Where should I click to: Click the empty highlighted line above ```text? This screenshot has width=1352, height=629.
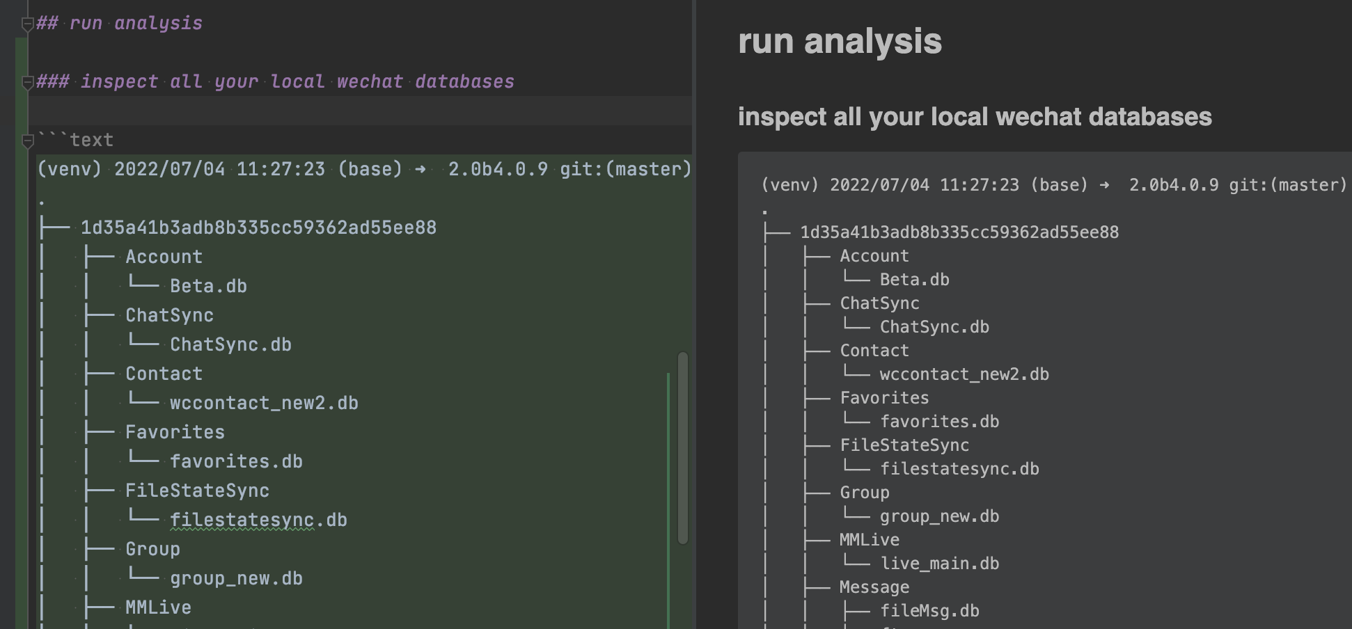click(360, 111)
